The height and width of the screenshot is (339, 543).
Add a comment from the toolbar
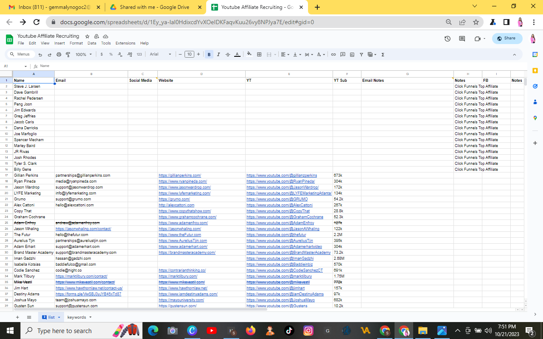pos(343,54)
